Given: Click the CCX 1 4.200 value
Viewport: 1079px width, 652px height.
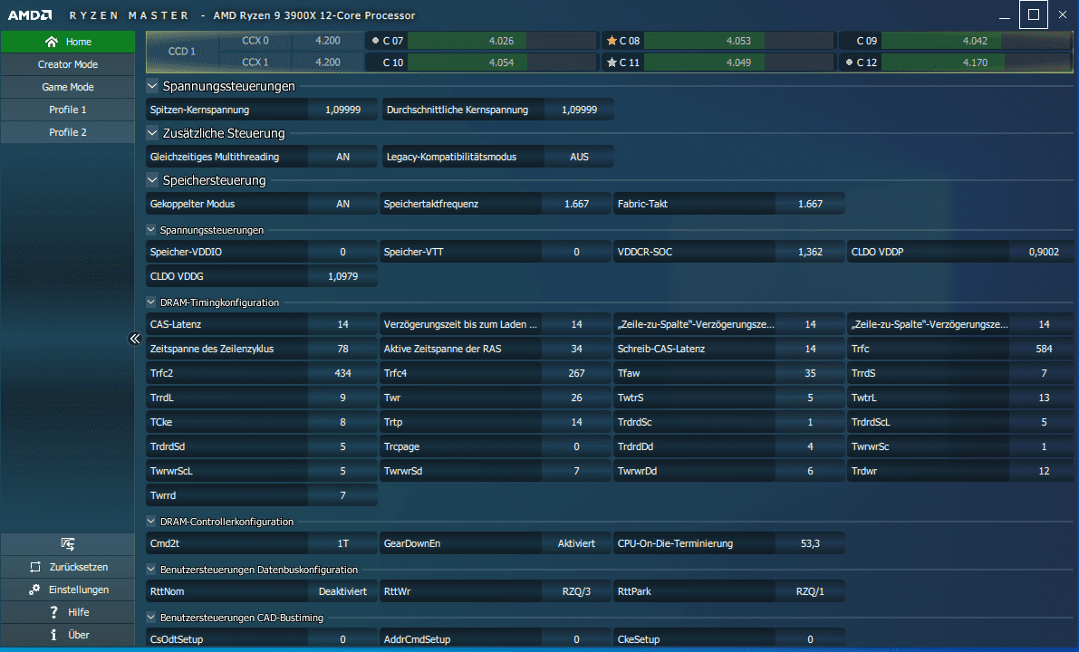Looking at the screenshot, I should (x=328, y=62).
